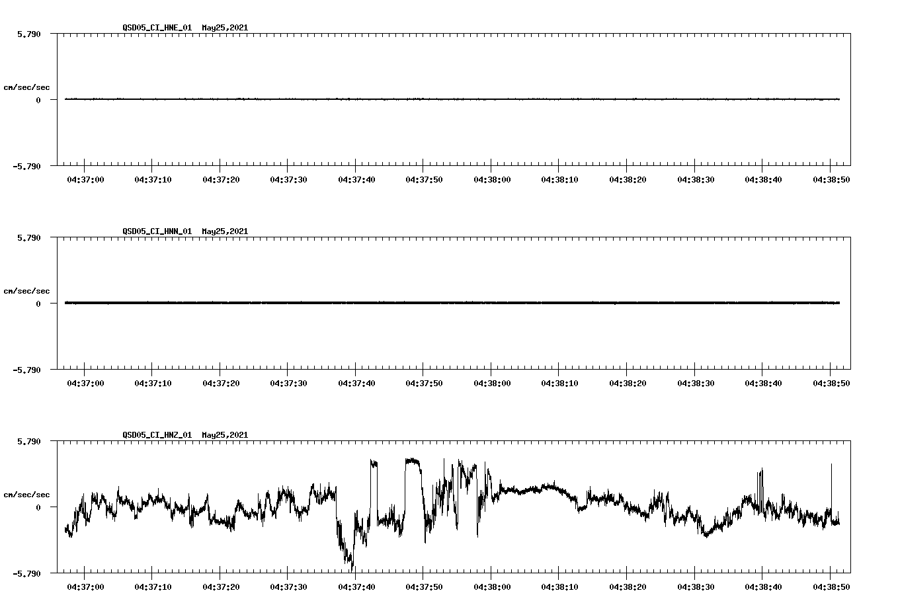898x611 pixels.
Task: Click the cm/sec/sec label on the HNE plot
Action: 28,87
